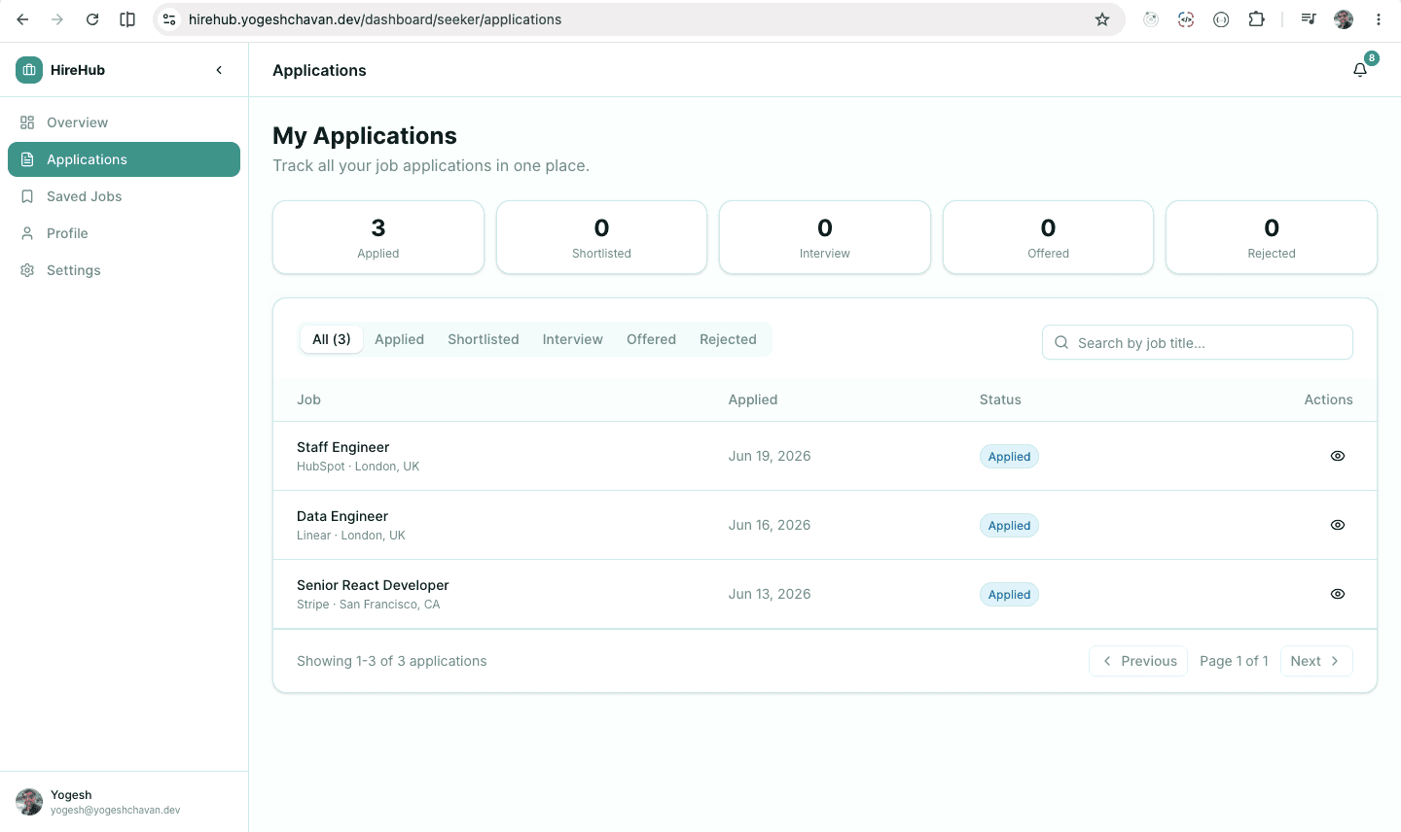Toggle the browser side panel icon
The image size is (1401, 832).
127,19
